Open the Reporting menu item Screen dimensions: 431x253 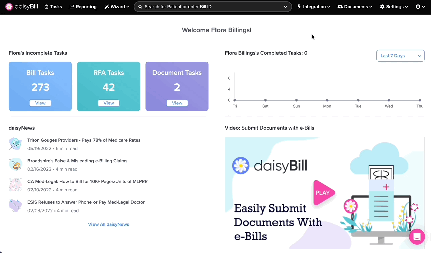[x=83, y=7]
